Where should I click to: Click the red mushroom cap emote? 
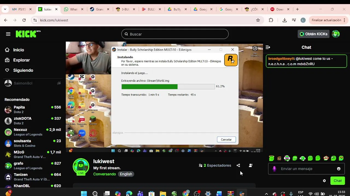pos(326,158)
